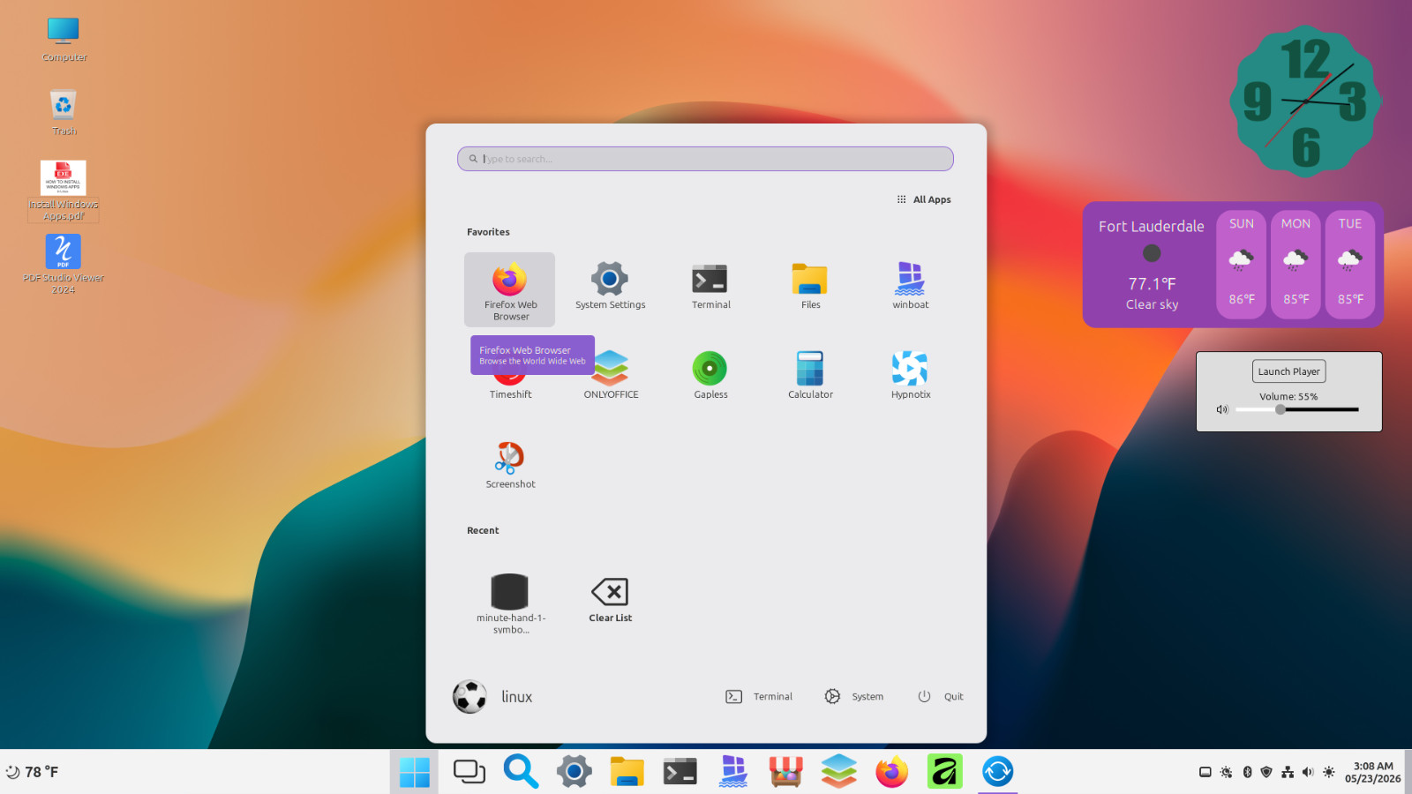Open ONLYOFFICE from the taskbar
The width and height of the screenshot is (1412, 794).
pos(838,772)
